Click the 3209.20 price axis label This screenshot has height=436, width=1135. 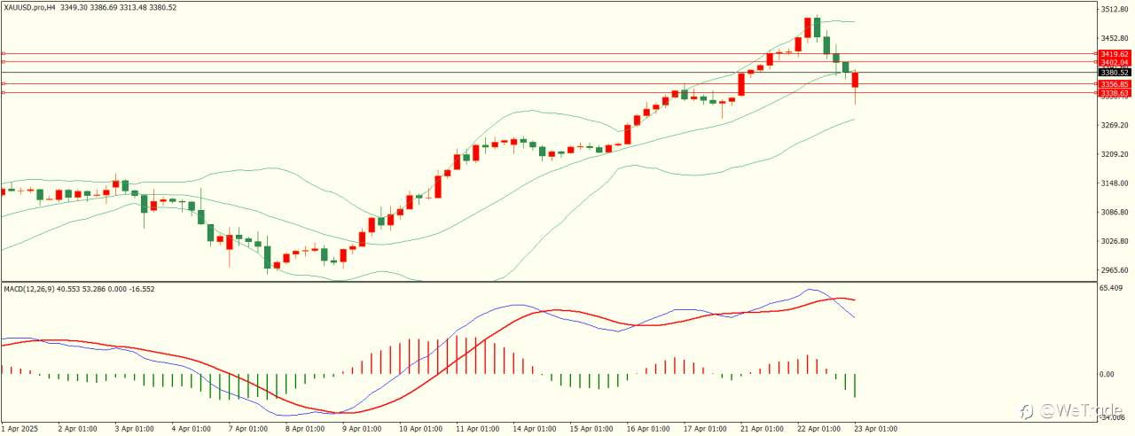[x=1114, y=154]
